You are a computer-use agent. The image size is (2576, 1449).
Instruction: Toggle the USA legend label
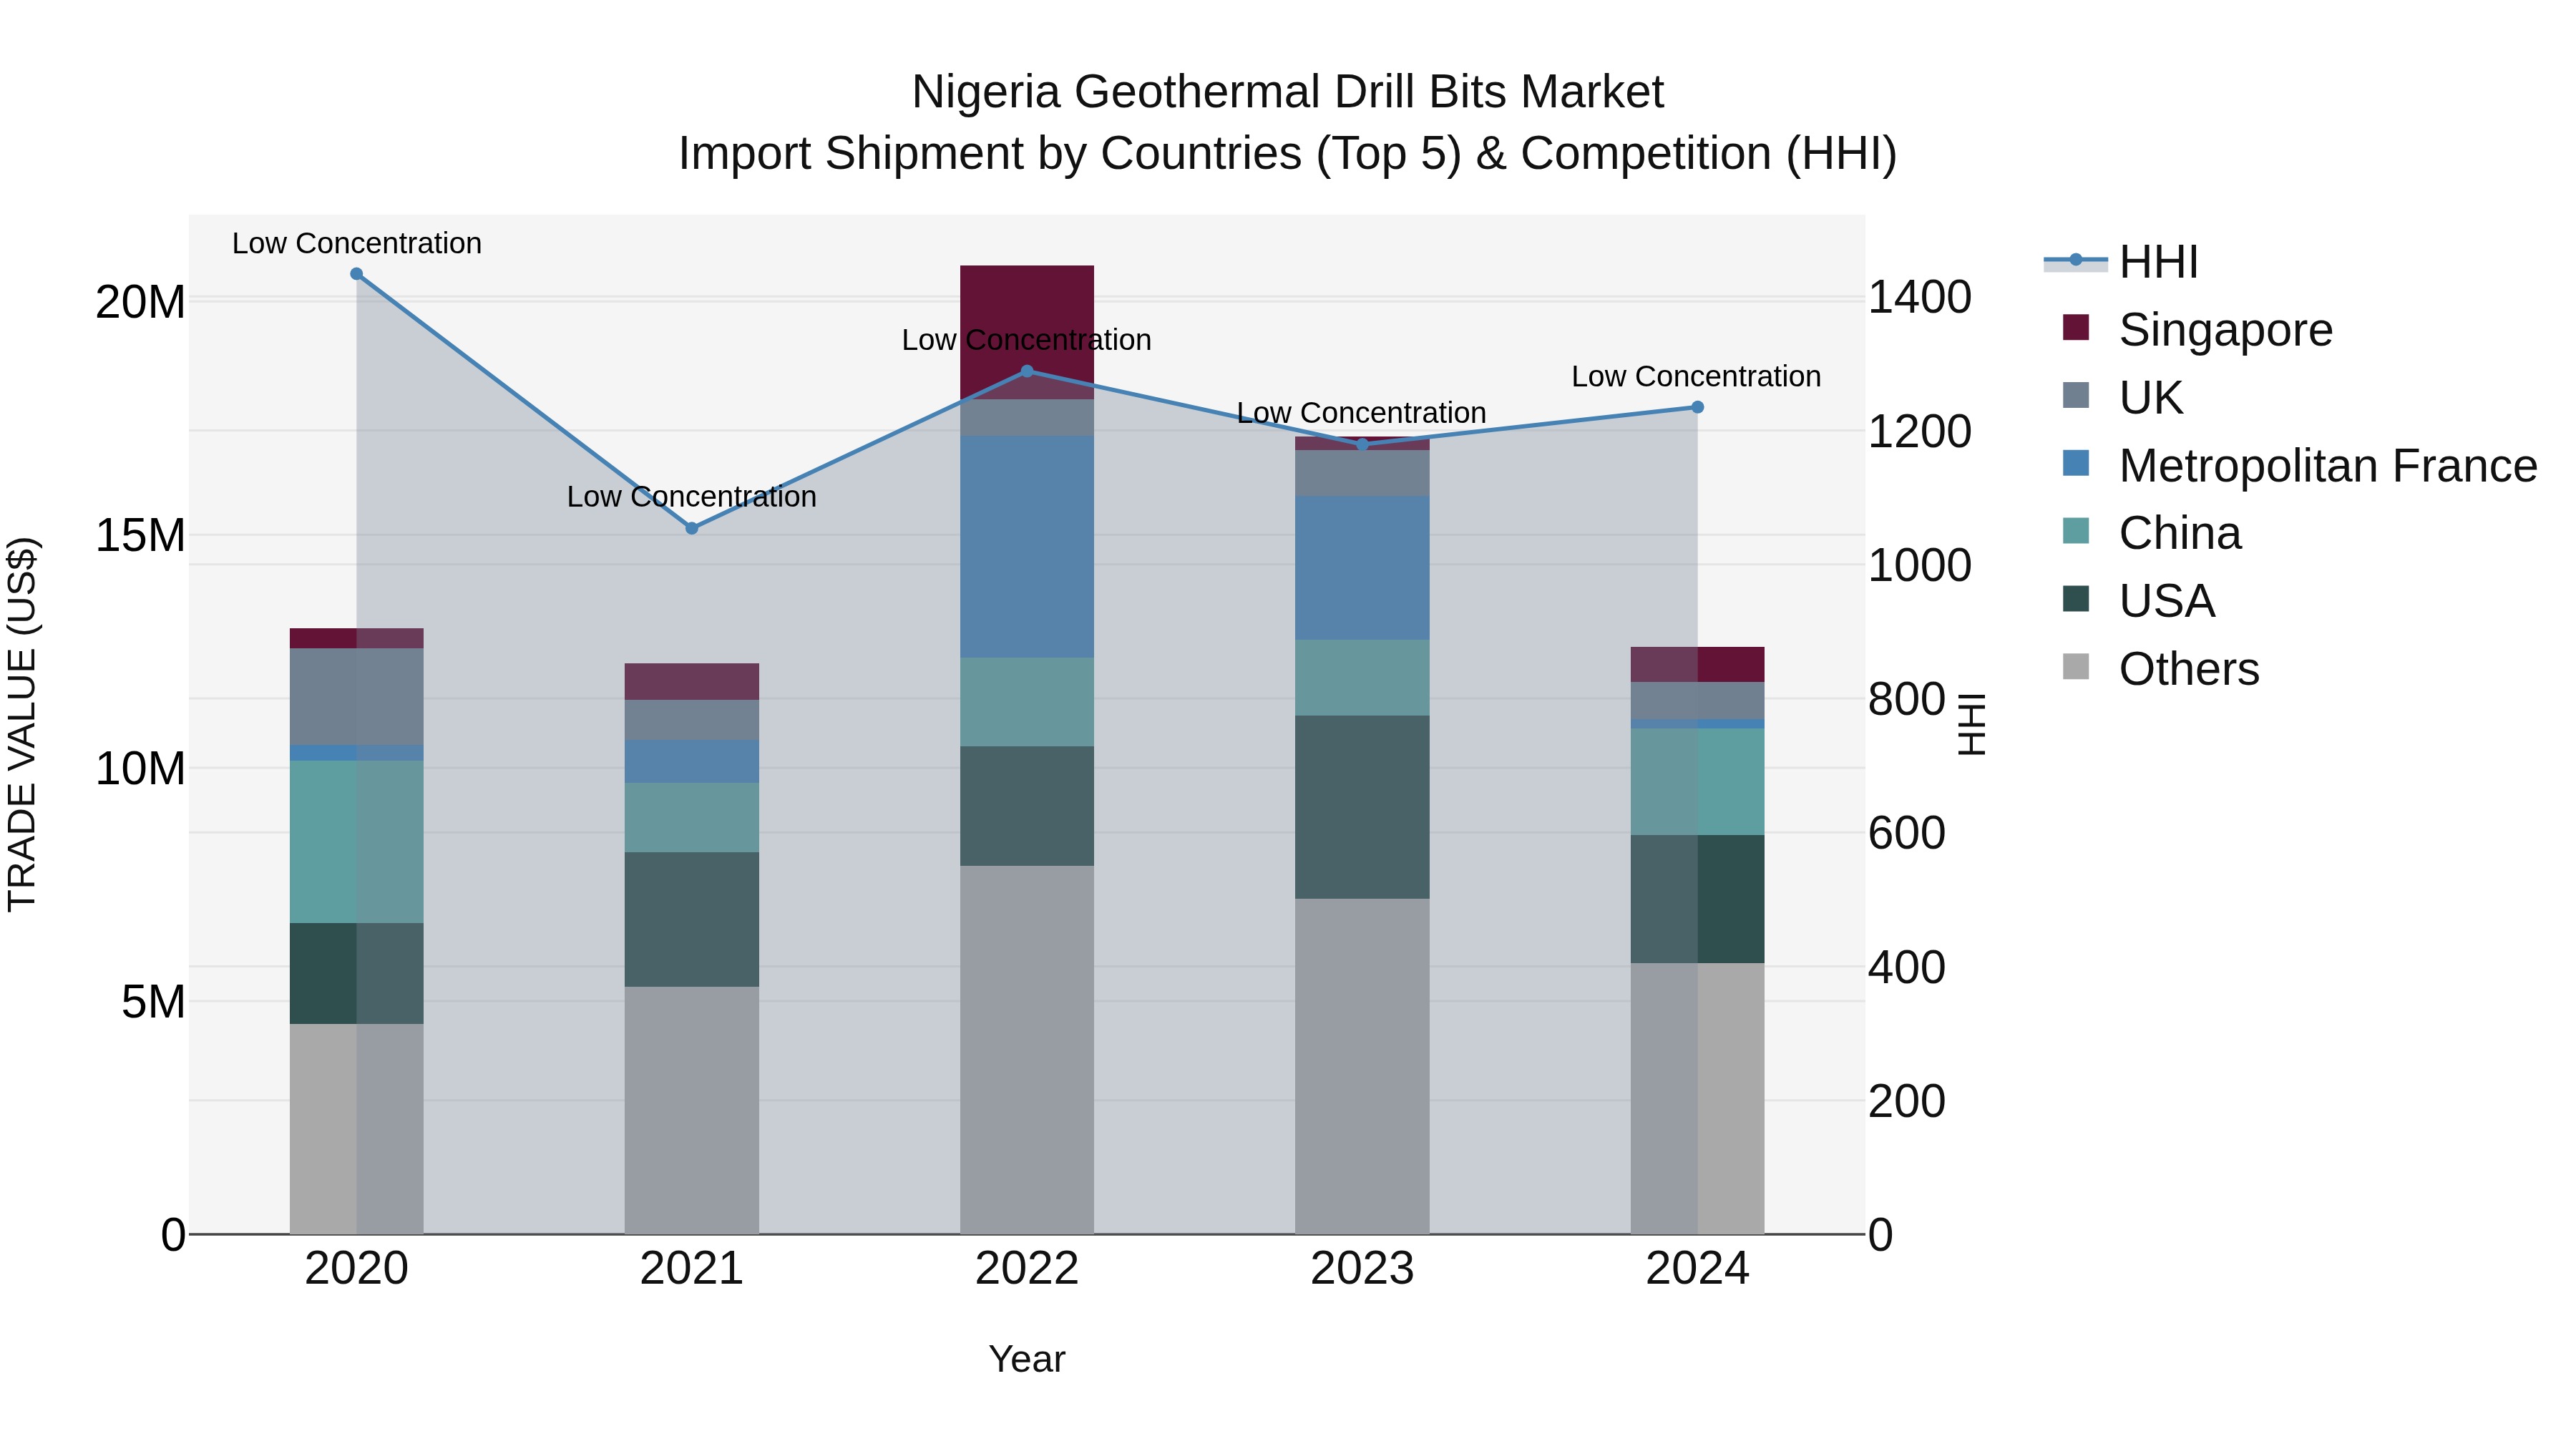coord(2167,601)
